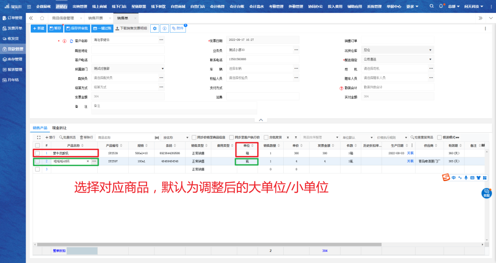Viewport: 496px width, 263px height.
Task: Select 库存管理 in left sidebar
Action: [x=12, y=59]
